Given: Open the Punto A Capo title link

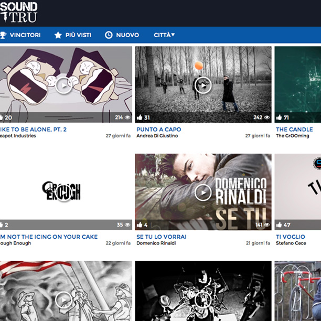Looking at the screenshot, I should [159, 130].
